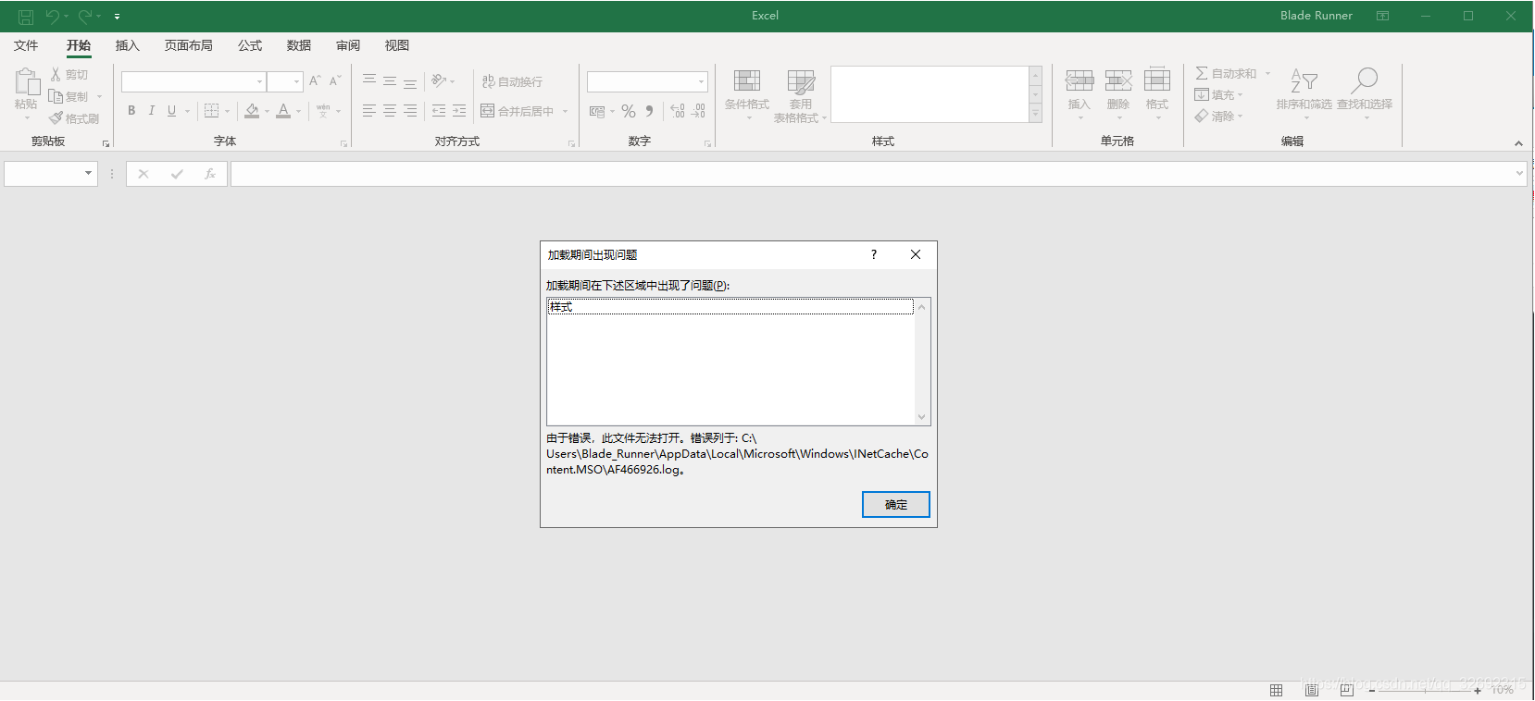Toggle Wrap Text (自动换行)

click(512, 81)
